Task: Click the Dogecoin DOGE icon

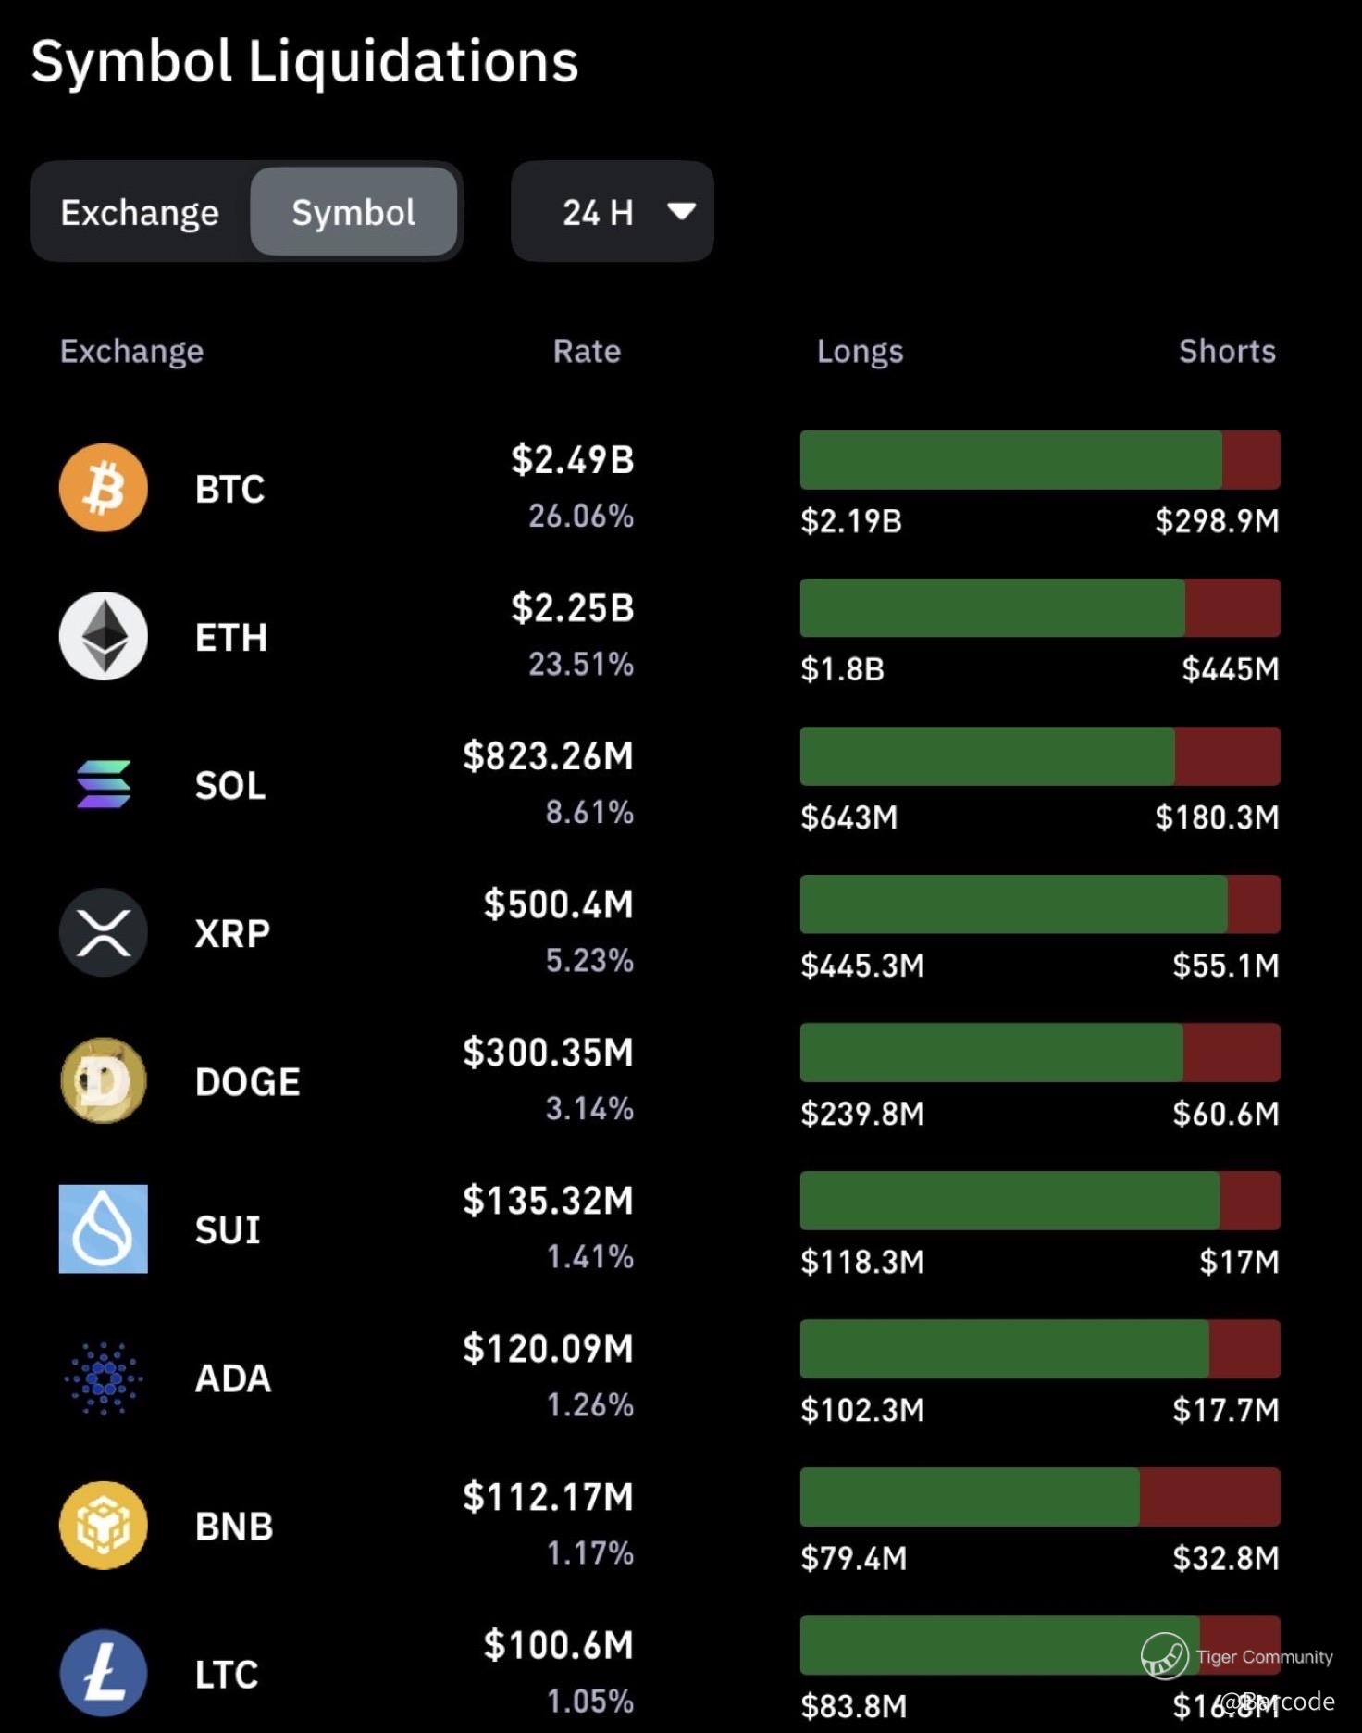Action: click(104, 1080)
